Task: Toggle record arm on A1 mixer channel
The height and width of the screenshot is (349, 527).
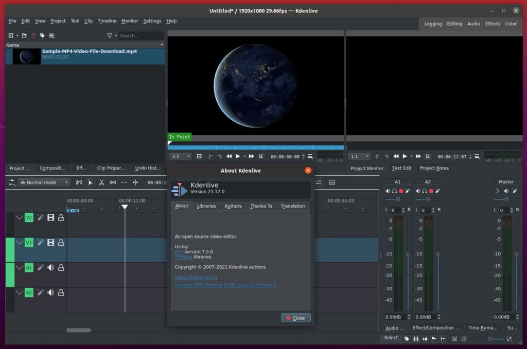Action: click(401, 191)
